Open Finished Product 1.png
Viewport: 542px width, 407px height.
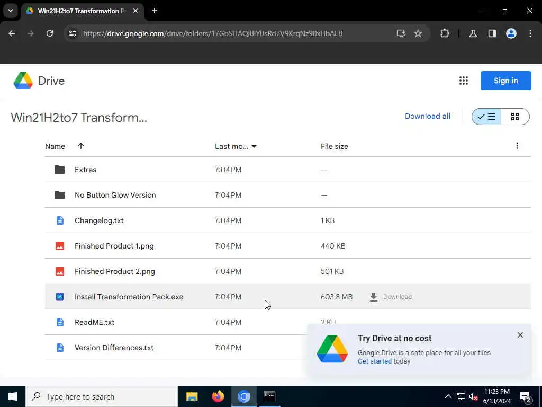click(287, 246)
